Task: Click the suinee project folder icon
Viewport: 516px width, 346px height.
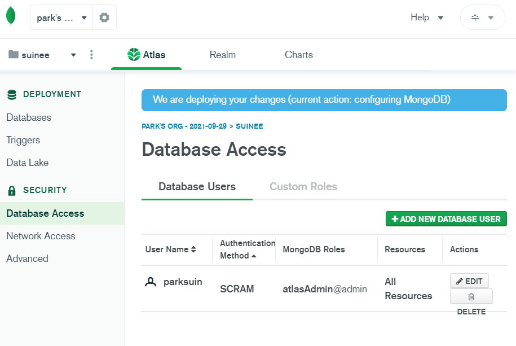Action: [14, 54]
